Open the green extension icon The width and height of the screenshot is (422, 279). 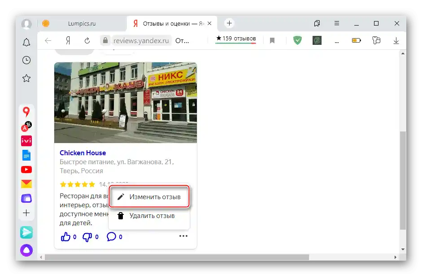pos(317,41)
